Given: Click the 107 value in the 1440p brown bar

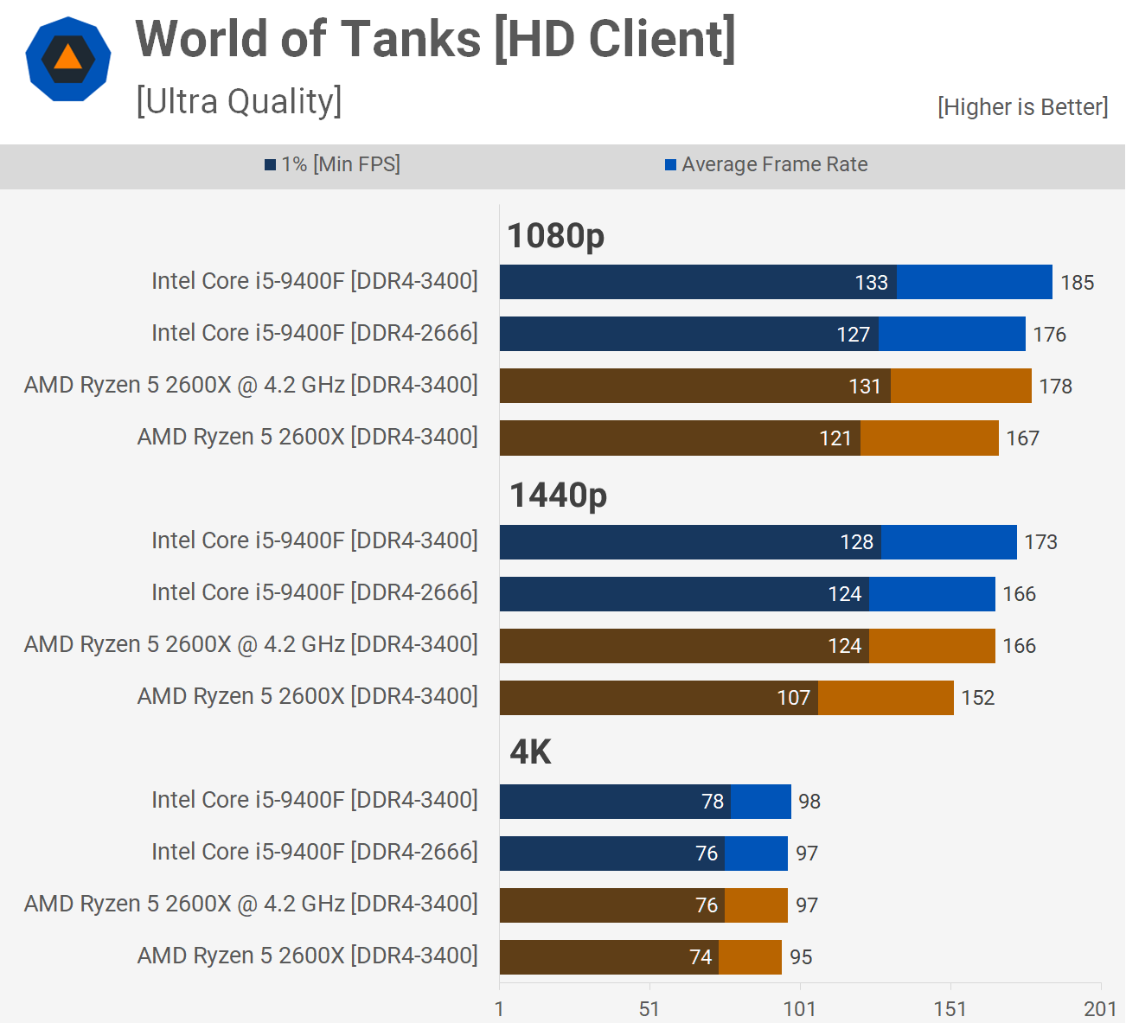Looking at the screenshot, I should pos(793,698).
